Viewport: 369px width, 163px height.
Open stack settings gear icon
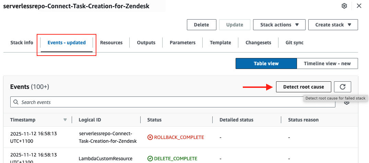pos(344,6)
